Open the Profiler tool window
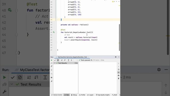This screenshot has width=170, height=96. click(82, 95)
